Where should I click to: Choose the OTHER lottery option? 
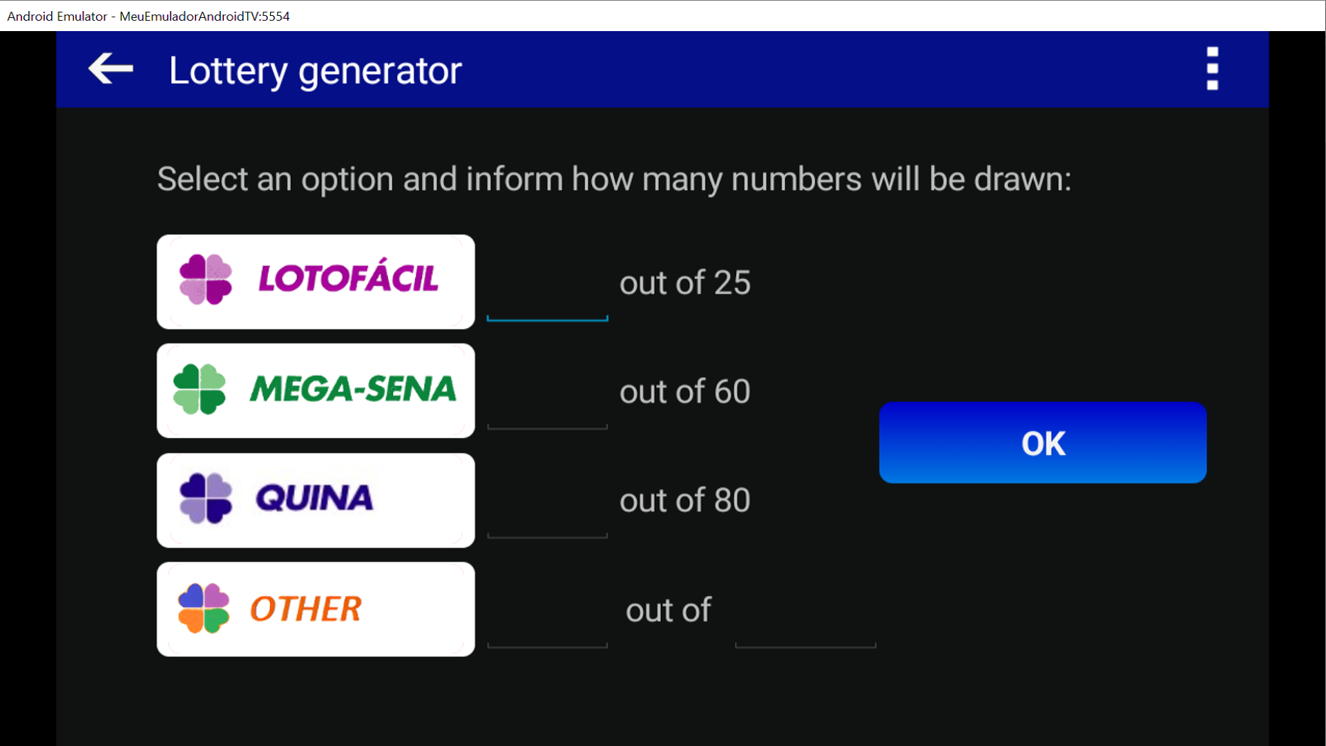[316, 609]
